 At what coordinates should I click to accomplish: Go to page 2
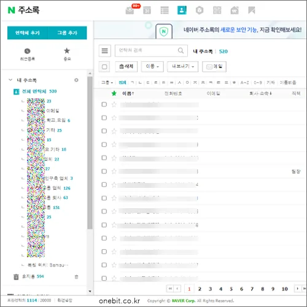coord(200,289)
